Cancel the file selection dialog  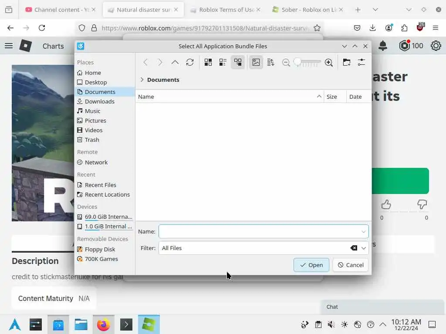tap(351, 265)
